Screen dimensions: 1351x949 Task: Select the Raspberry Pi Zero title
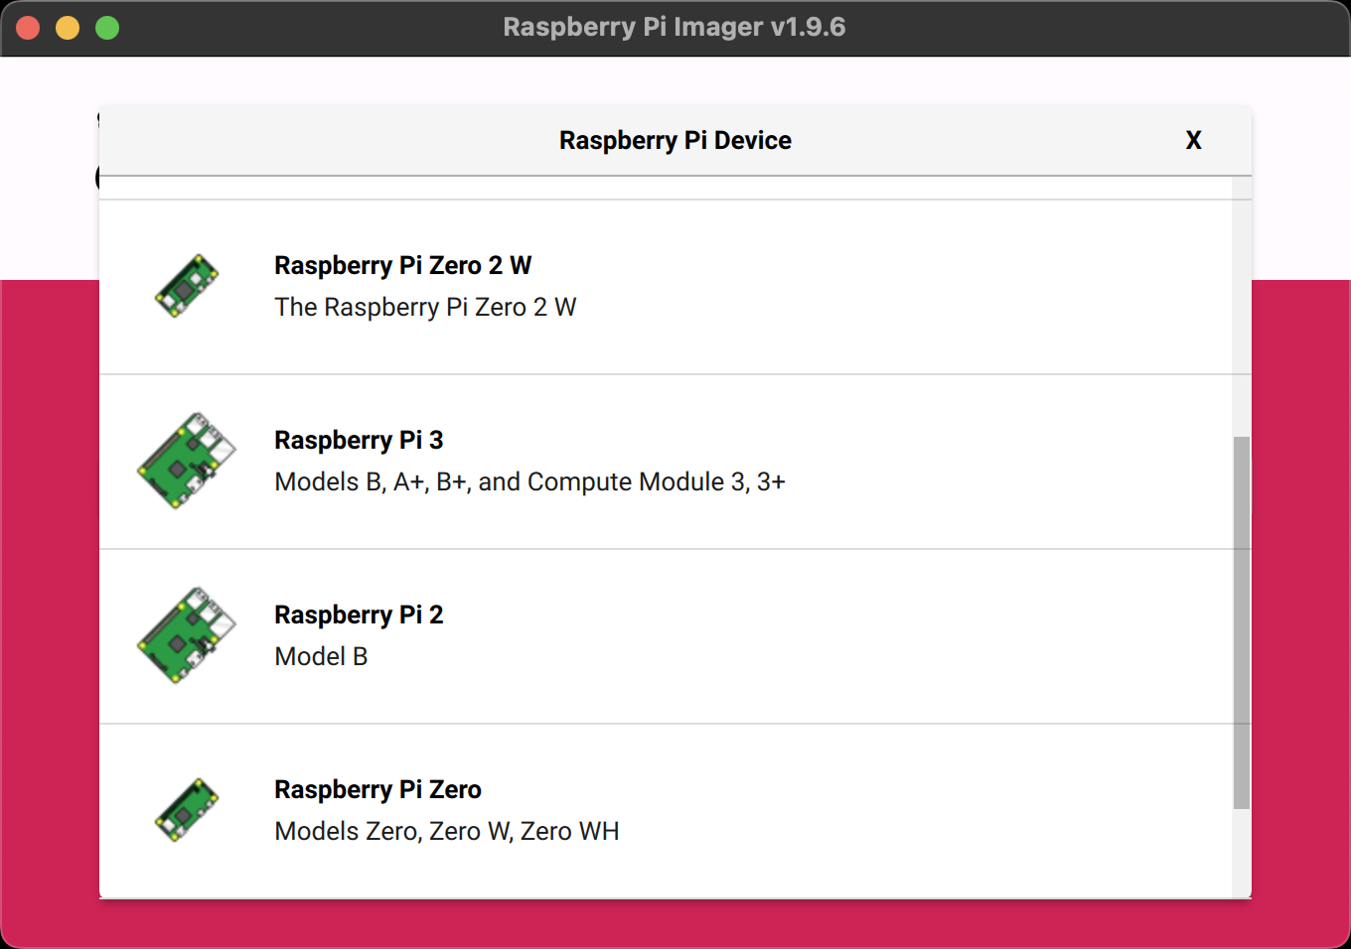point(377,789)
